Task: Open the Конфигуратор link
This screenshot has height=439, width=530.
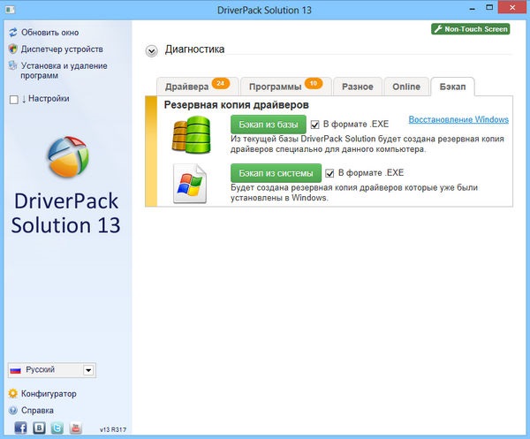Action: pos(49,394)
